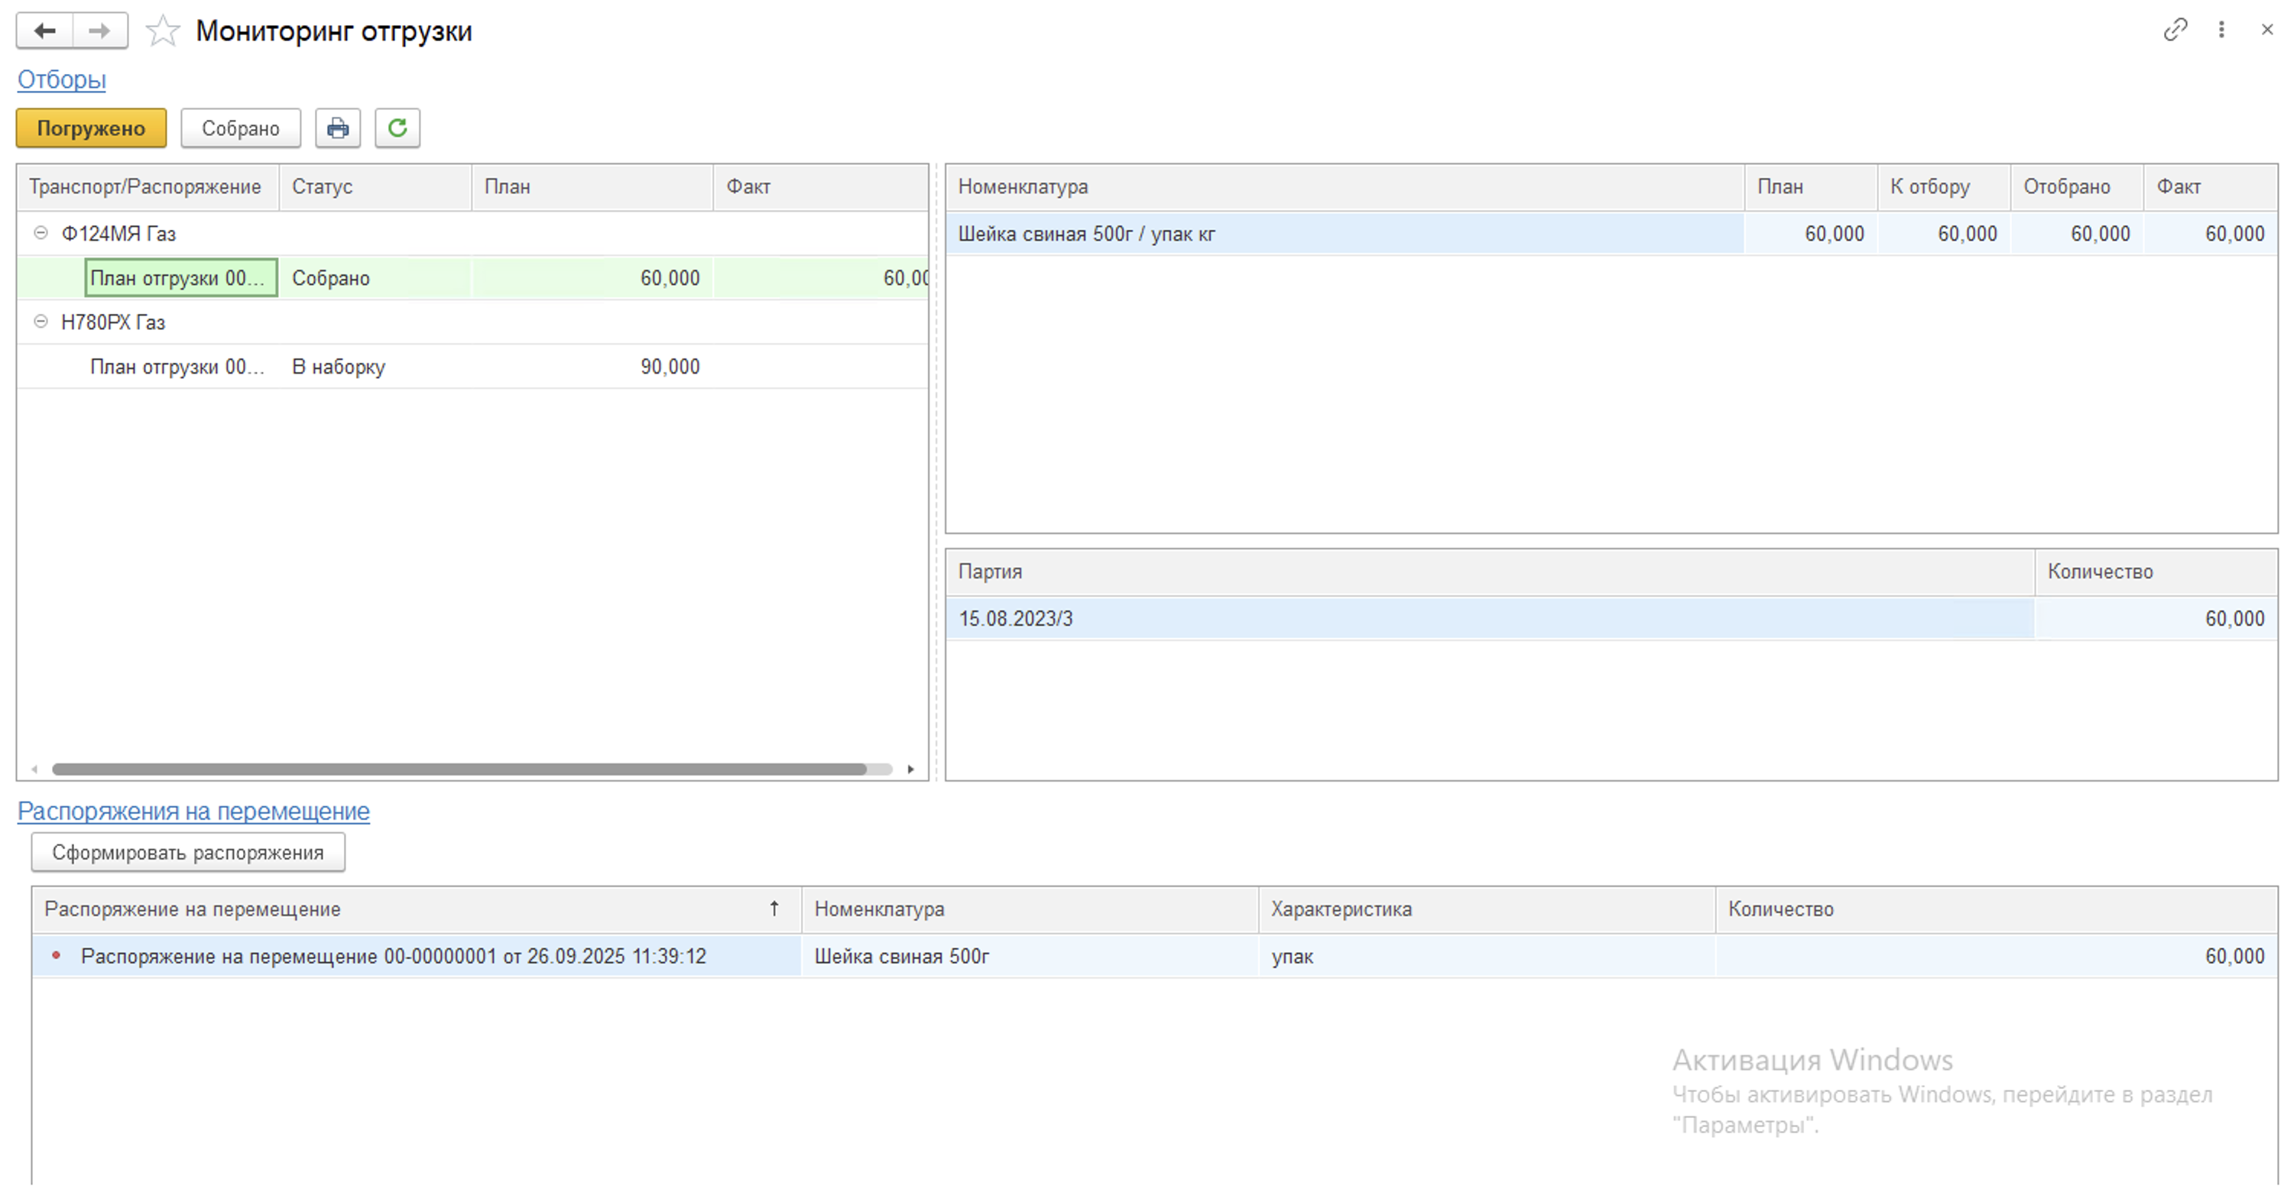Click the green refresh icon
This screenshot has height=1189, width=2284.
pos(397,128)
